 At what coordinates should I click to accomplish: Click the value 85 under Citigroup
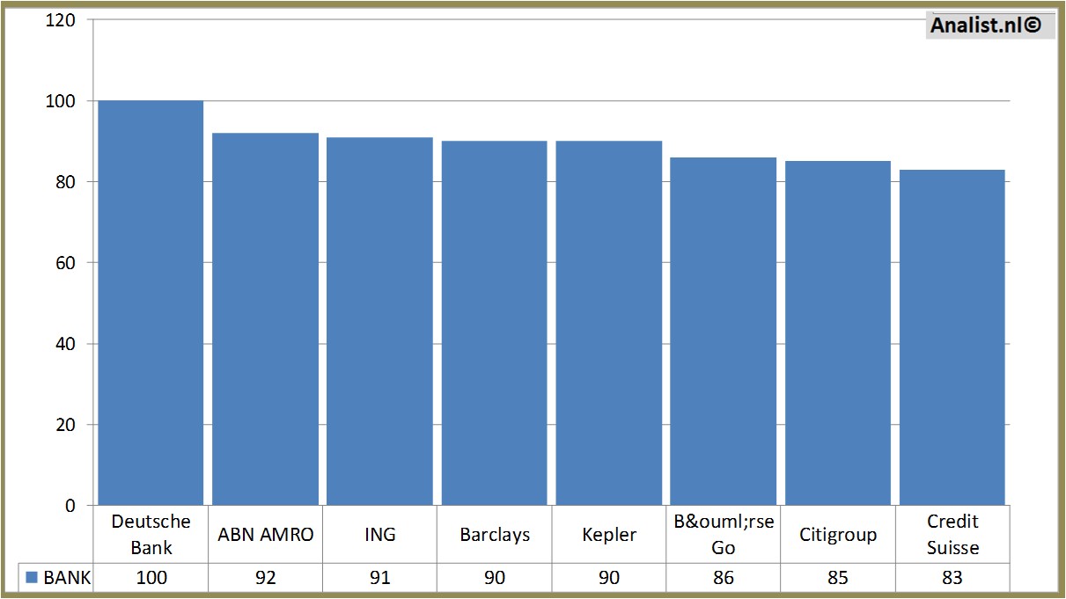pyautogui.click(x=837, y=578)
